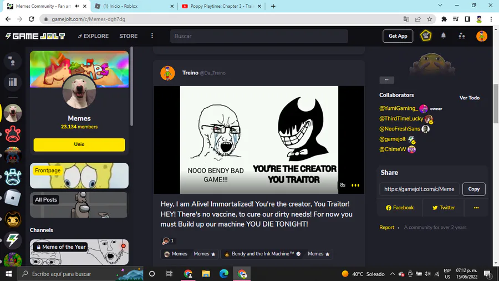Open the library icon in left sidebar
The height and width of the screenshot is (281, 499).
point(13,82)
